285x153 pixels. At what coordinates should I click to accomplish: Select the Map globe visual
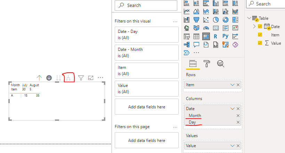coord(187,28)
